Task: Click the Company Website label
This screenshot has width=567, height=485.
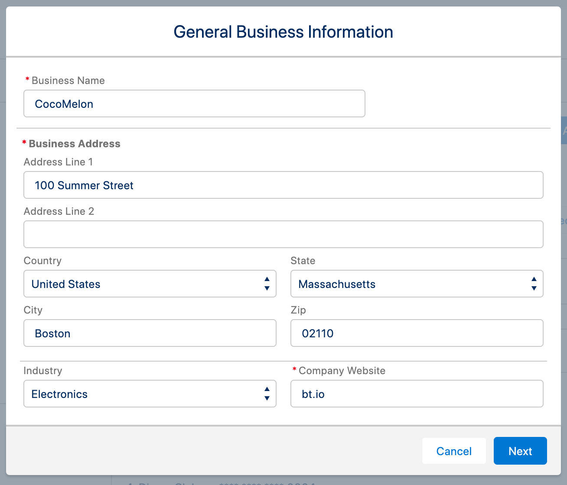Action: pyautogui.click(x=342, y=371)
